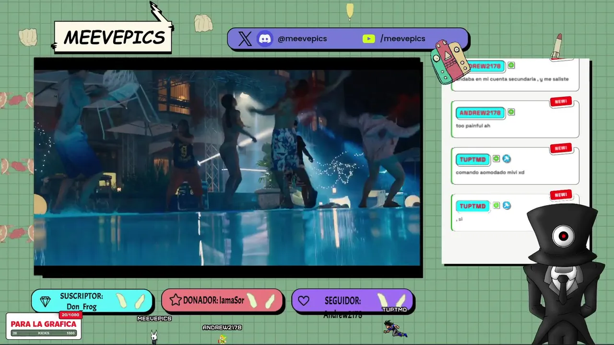614x345 pixels.
Task: Click TUPTMD username in 'comando aomodado' message
Action: pyautogui.click(x=472, y=159)
